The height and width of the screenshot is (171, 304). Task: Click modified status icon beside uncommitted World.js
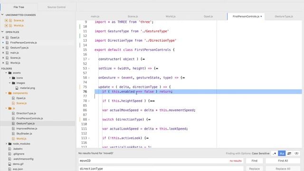point(6,25)
